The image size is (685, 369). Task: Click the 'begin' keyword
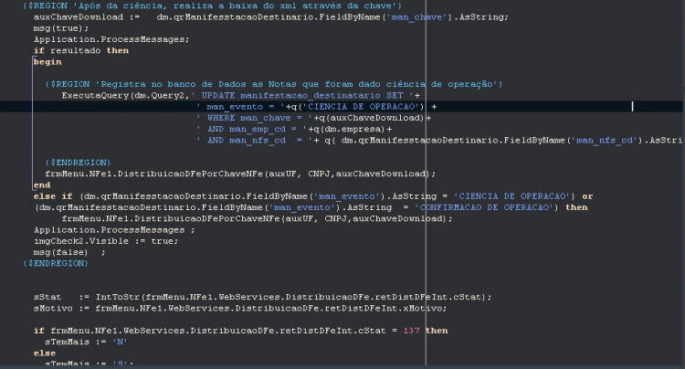47,62
